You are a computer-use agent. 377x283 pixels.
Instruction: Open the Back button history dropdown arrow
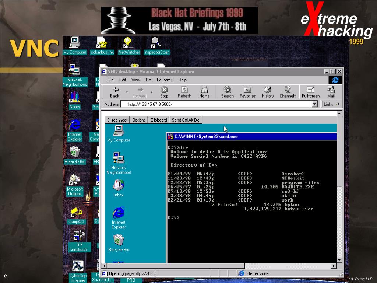(x=127, y=92)
